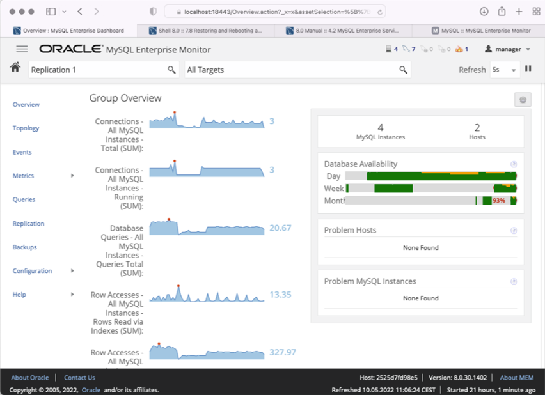Open Queries from the left navigation
Image resolution: width=545 pixels, height=395 pixels.
(x=24, y=199)
